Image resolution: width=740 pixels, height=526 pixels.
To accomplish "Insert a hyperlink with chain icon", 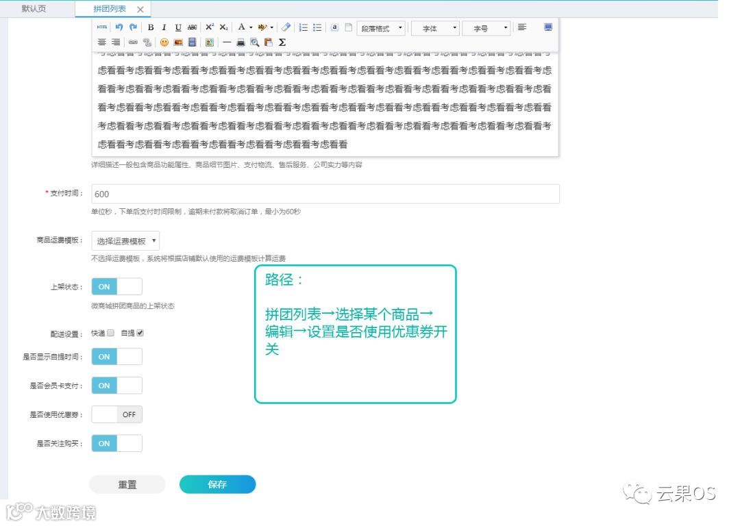I will click(133, 42).
